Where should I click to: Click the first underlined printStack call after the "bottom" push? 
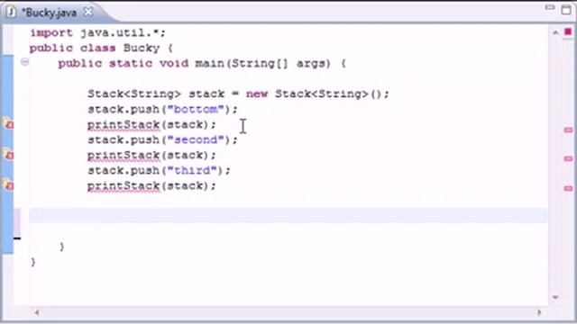click(x=151, y=125)
